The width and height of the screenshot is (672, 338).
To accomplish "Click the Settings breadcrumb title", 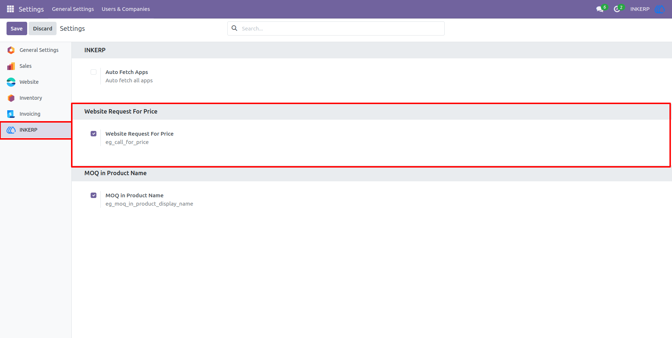I will [x=72, y=28].
